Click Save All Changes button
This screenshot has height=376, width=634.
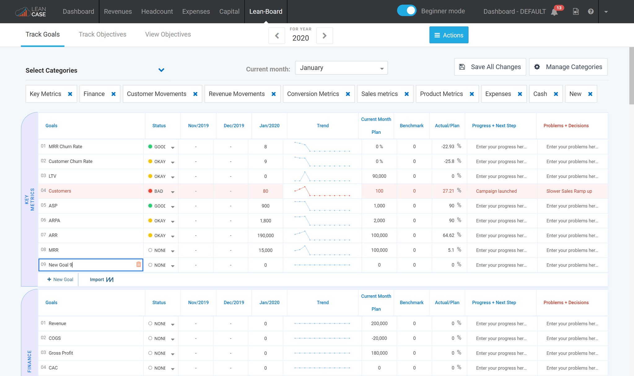tap(490, 67)
